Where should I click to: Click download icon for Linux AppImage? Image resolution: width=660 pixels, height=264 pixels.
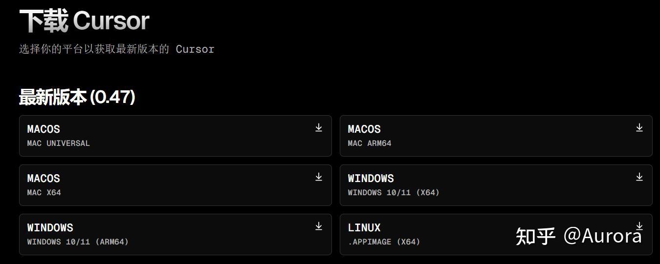(x=639, y=226)
